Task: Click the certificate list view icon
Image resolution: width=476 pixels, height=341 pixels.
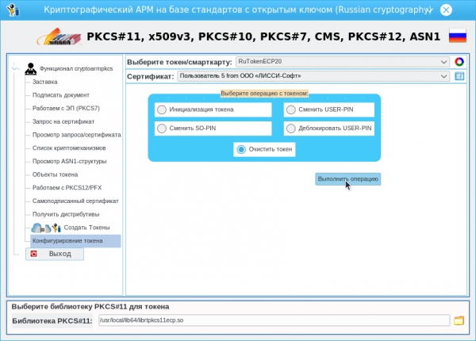Action: 459,76
